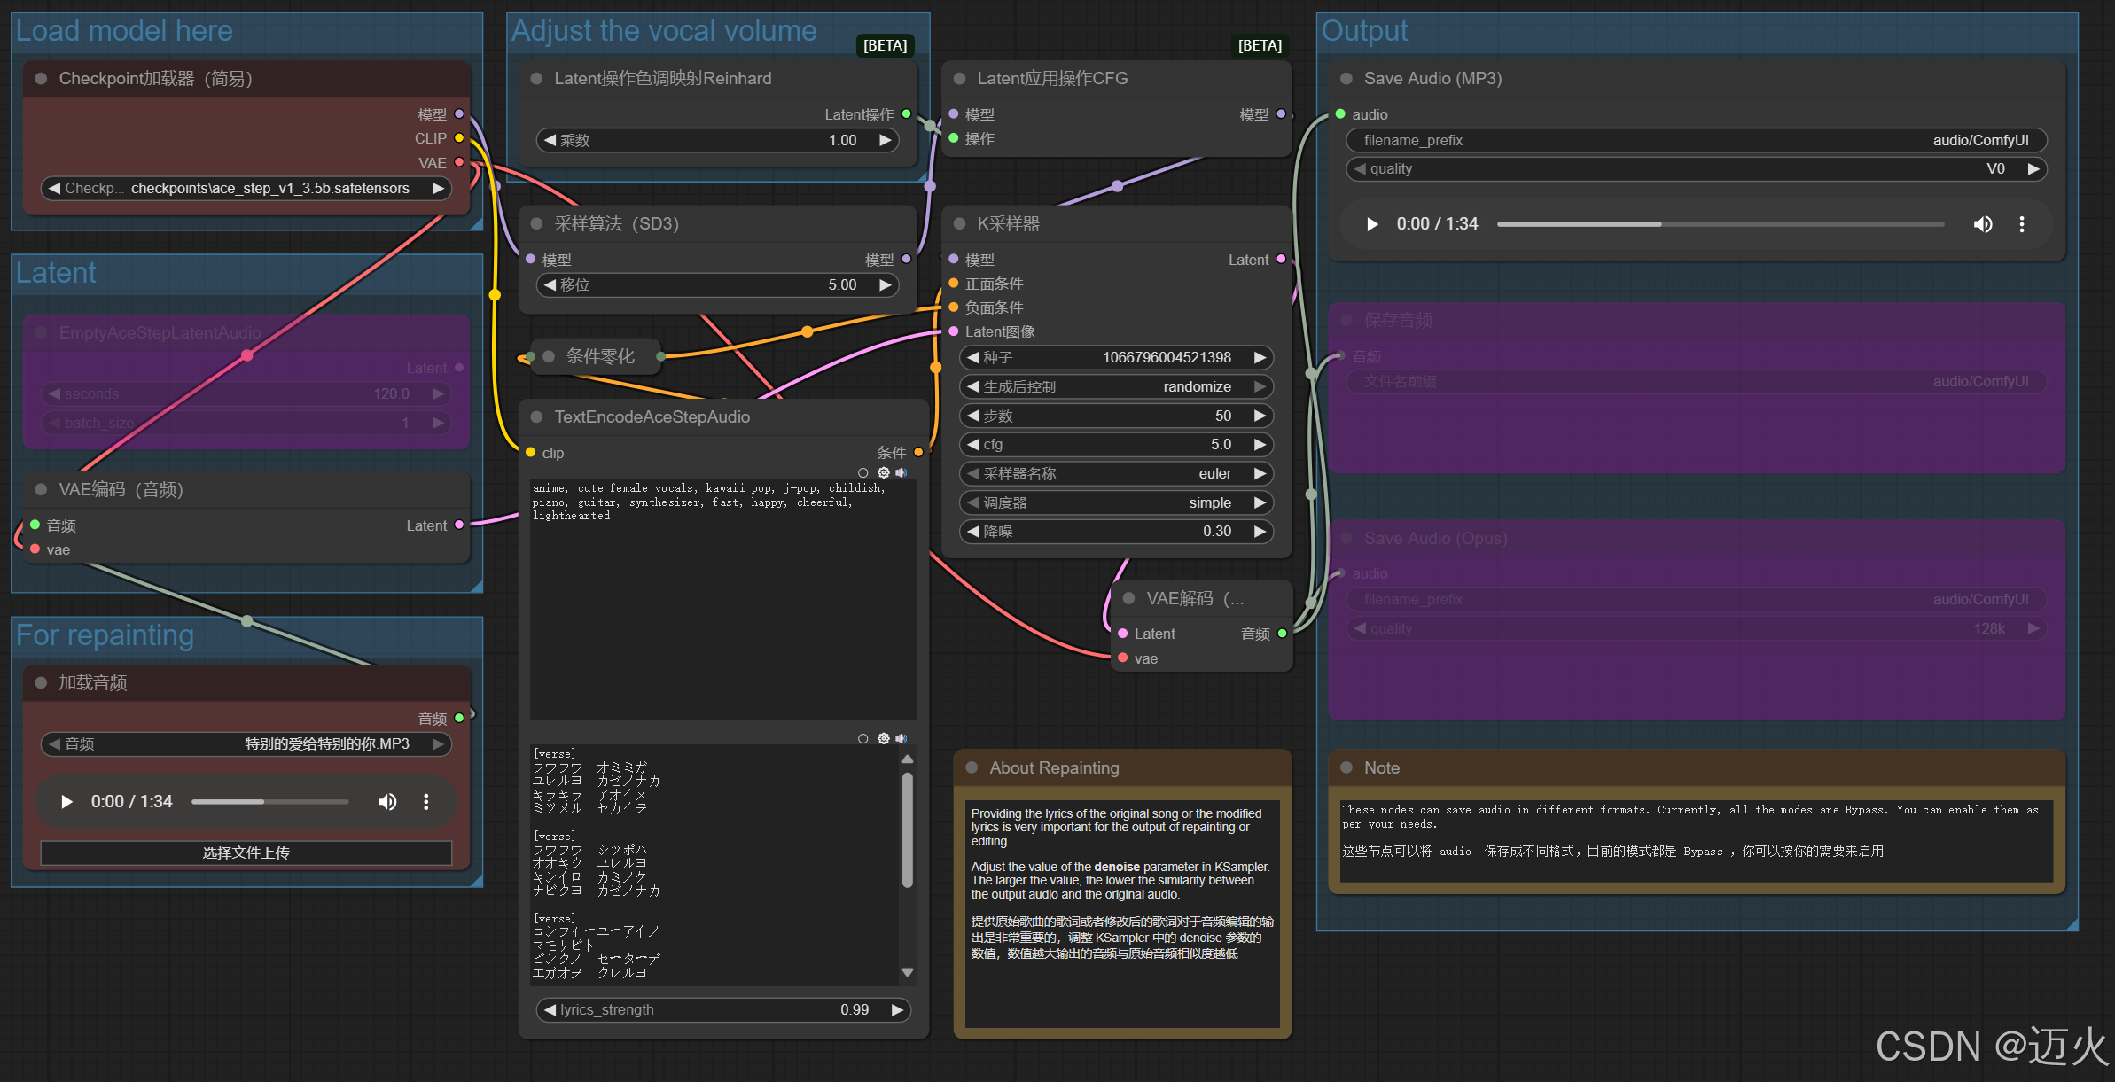Click the 选择文件上传 upload button
Screen dimensions: 2115x1082
(246, 852)
